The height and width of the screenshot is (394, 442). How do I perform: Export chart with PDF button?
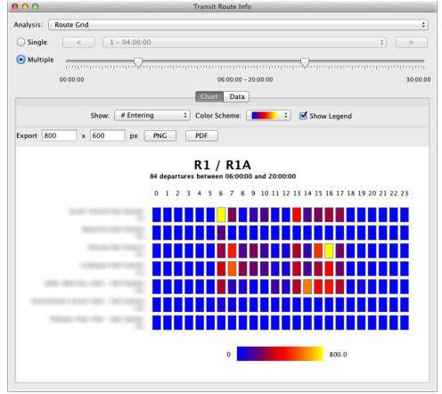(x=201, y=135)
